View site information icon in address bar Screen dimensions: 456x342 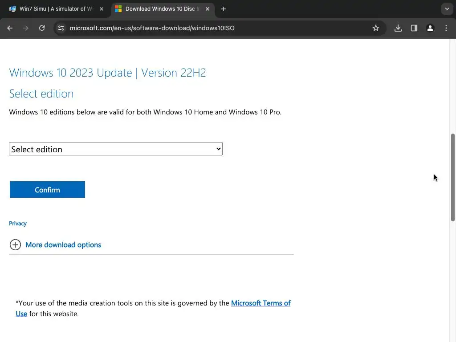tap(61, 28)
